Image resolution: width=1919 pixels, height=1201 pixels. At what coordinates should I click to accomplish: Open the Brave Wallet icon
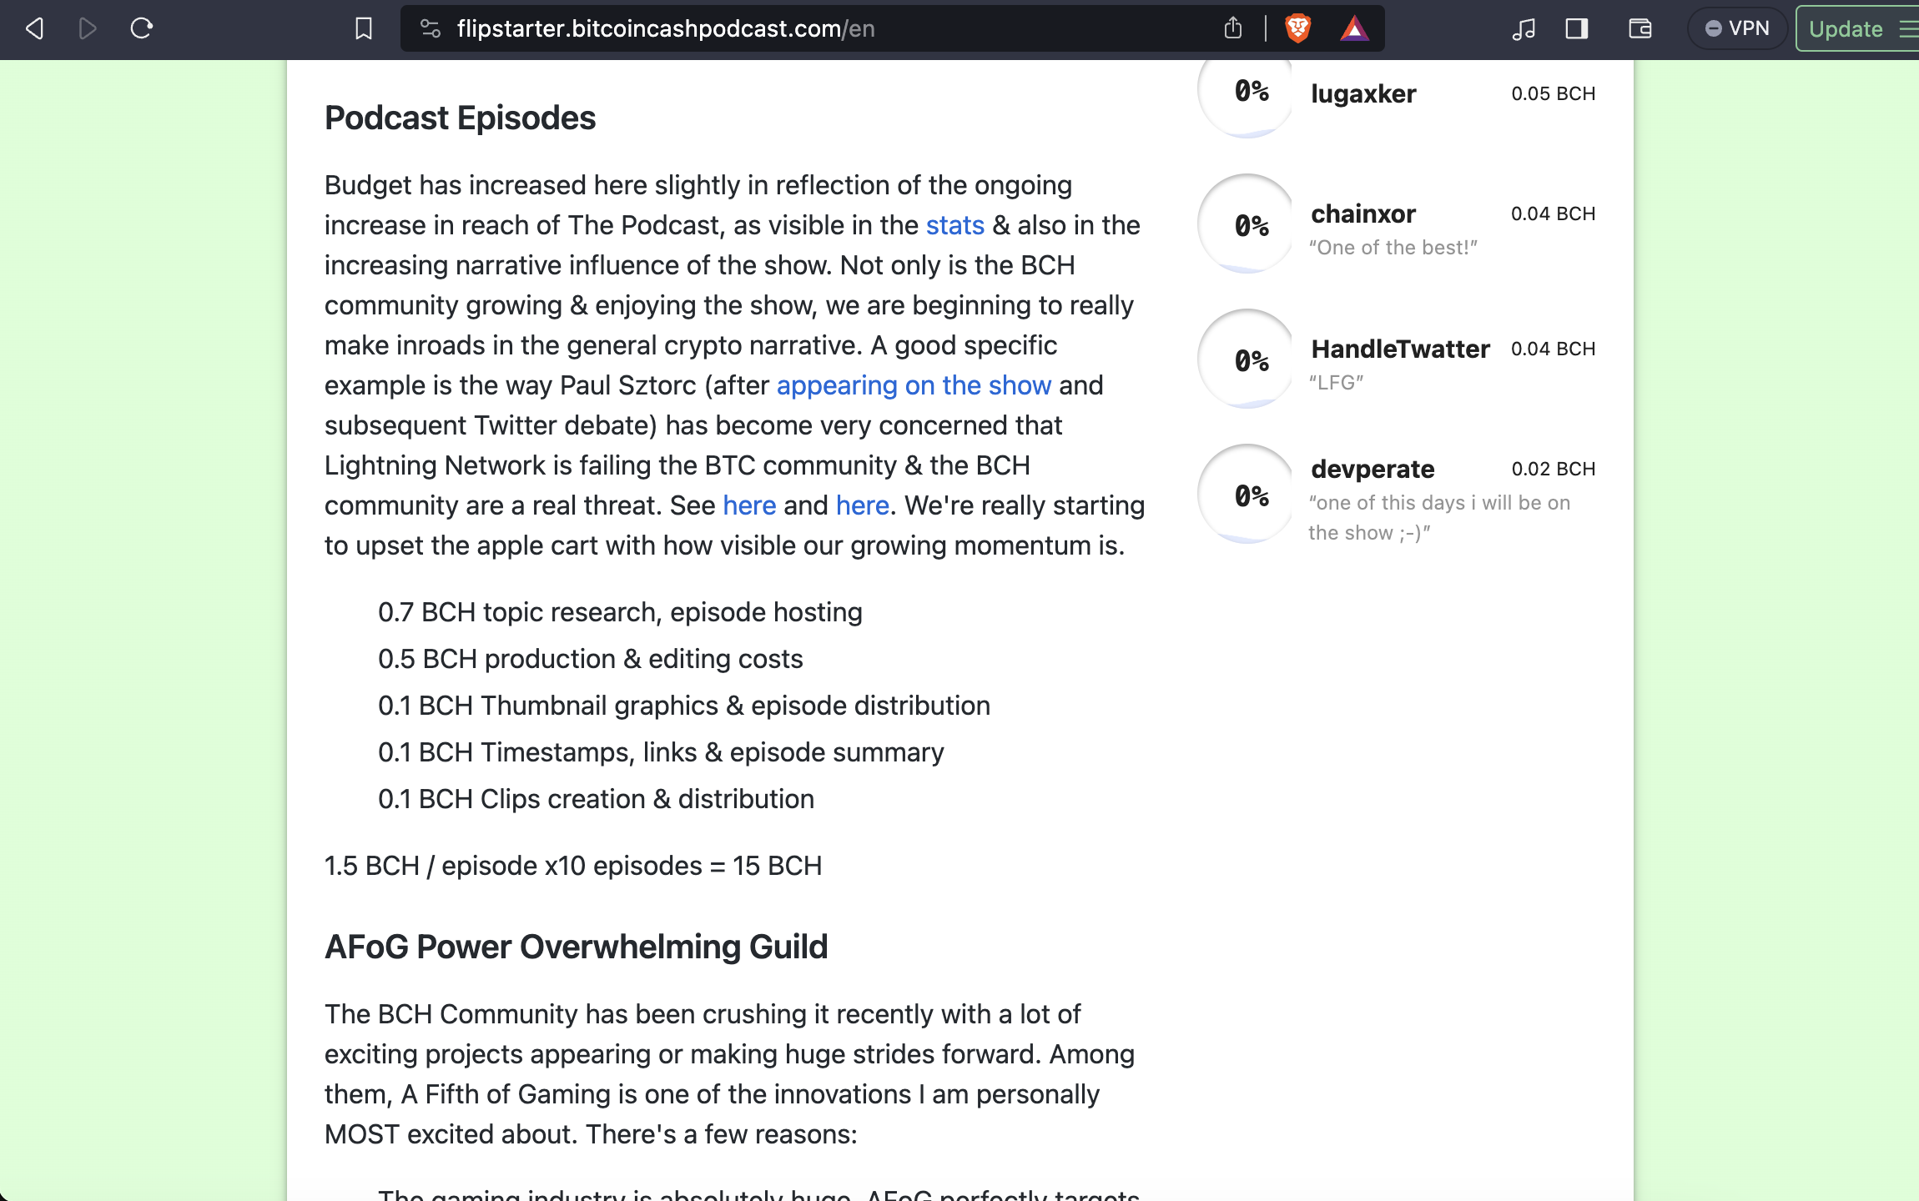[x=1639, y=29]
